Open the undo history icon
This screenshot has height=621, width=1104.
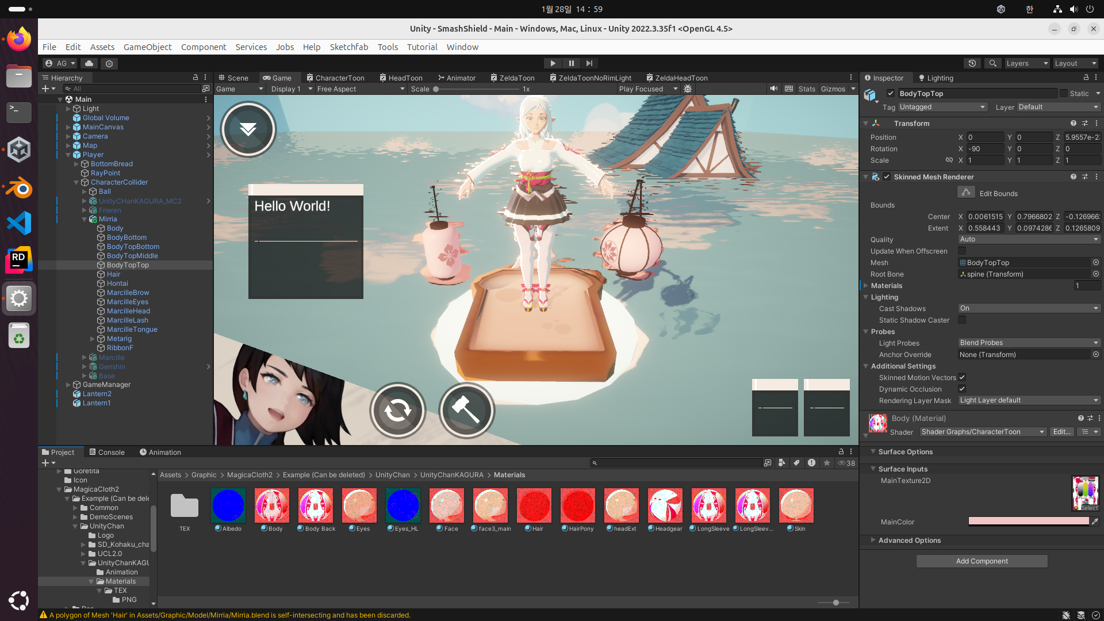(x=972, y=63)
